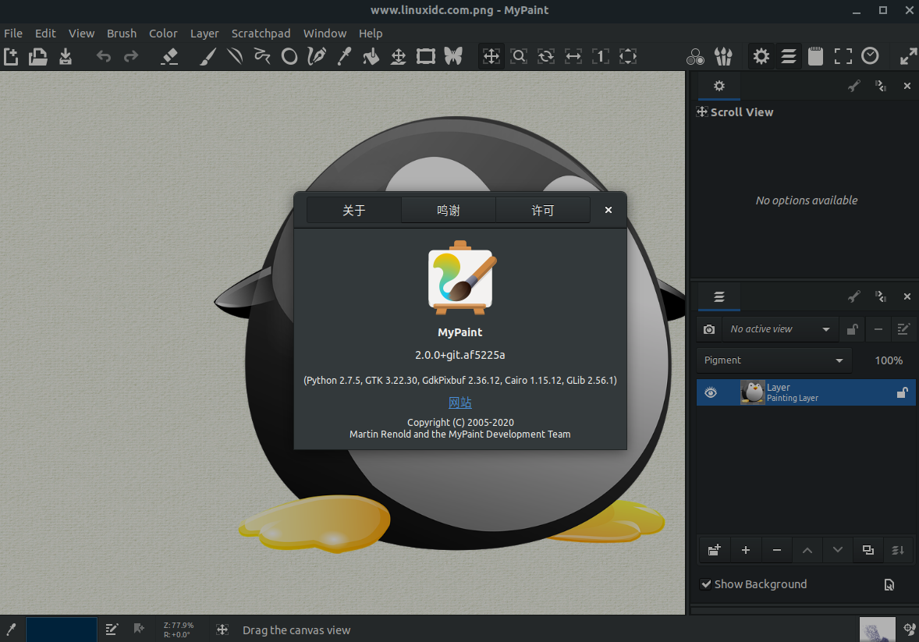Close the About MyPaint dialog
Viewport: 919px width, 642px height.
pyautogui.click(x=609, y=210)
